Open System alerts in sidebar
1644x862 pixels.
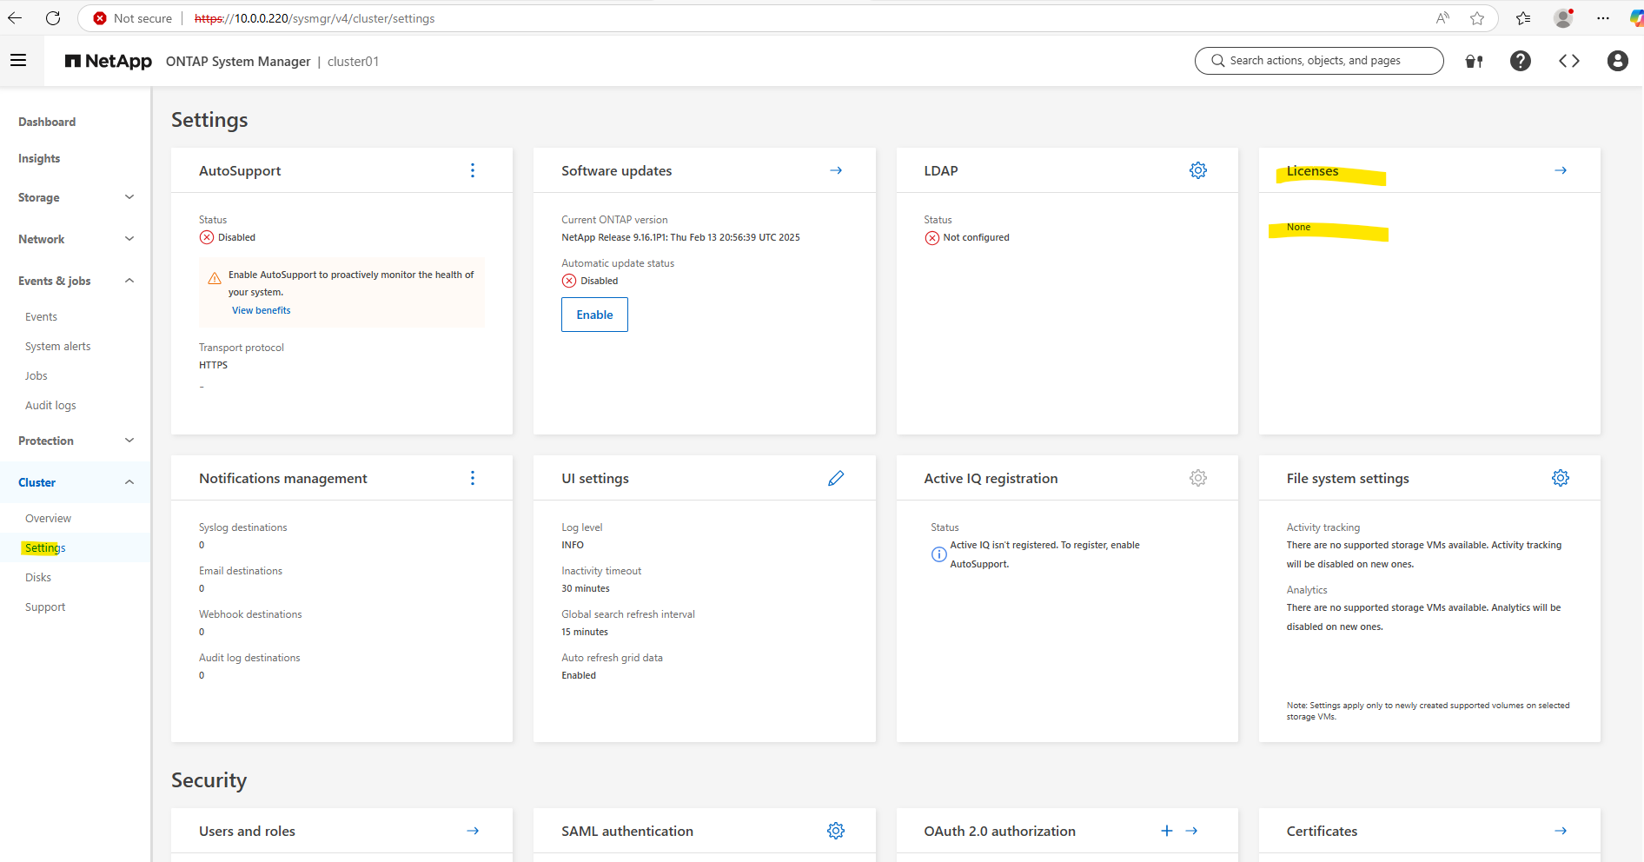coord(57,347)
